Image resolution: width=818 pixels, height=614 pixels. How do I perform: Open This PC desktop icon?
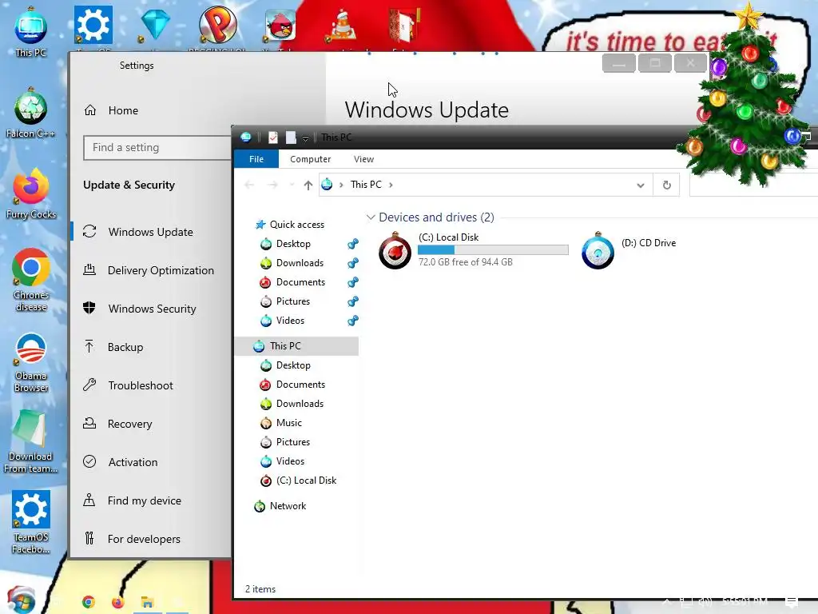point(30,32)
